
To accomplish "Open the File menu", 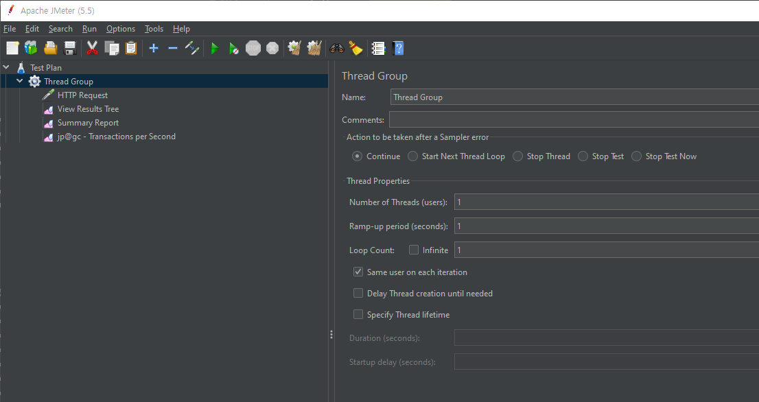I will (10, 29).
